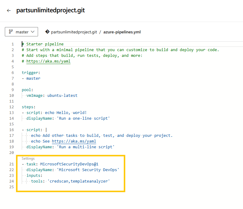Click the repository icon in the breadcrumb
This screenshot has width=243, height=209.
coord(47,32)
